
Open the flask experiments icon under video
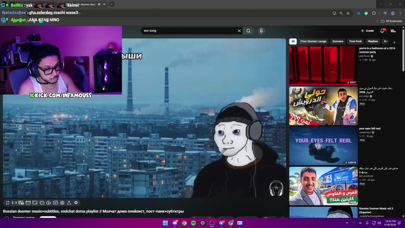click(69, 203)
